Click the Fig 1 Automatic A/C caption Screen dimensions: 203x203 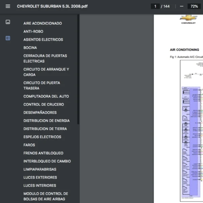click(x=186, y=57)
